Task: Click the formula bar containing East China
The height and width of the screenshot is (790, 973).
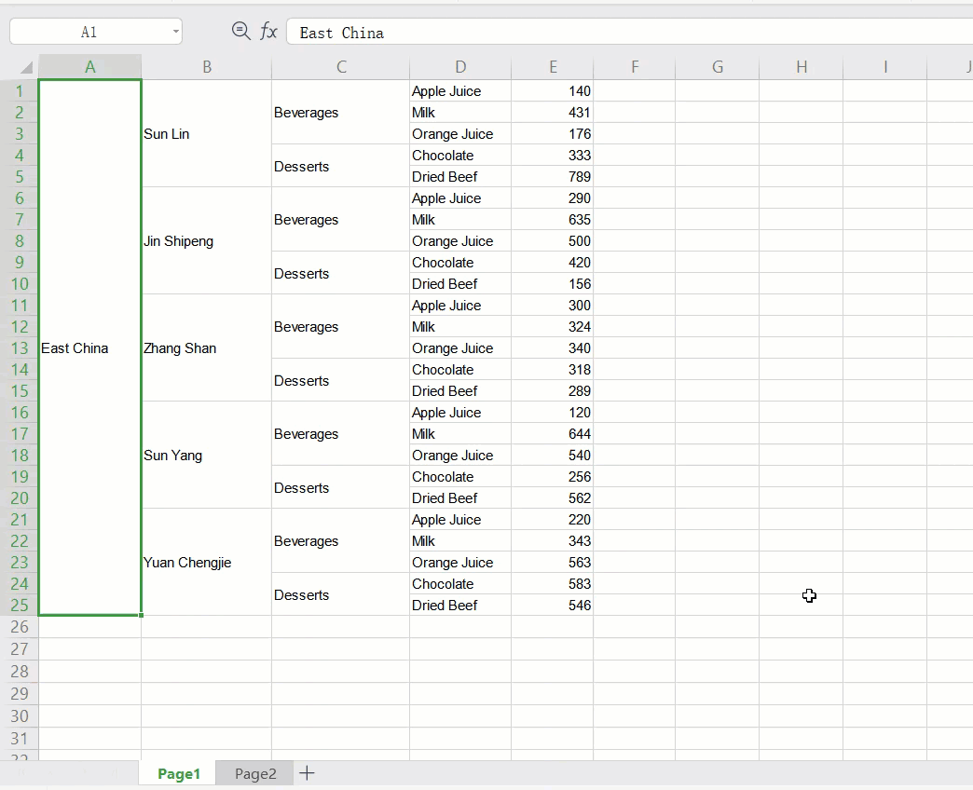Action: coord(630,33)
